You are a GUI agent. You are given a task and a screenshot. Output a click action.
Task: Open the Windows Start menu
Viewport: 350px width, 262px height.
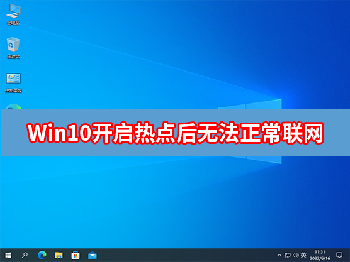(8, 255)
